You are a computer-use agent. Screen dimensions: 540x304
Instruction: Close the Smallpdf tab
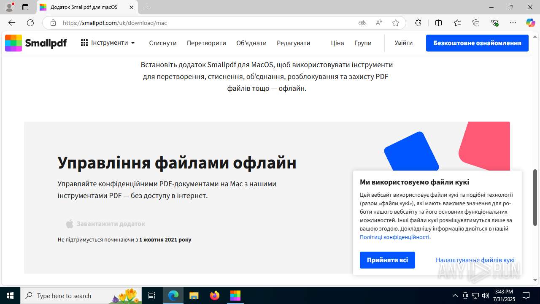tap(131, 7)
